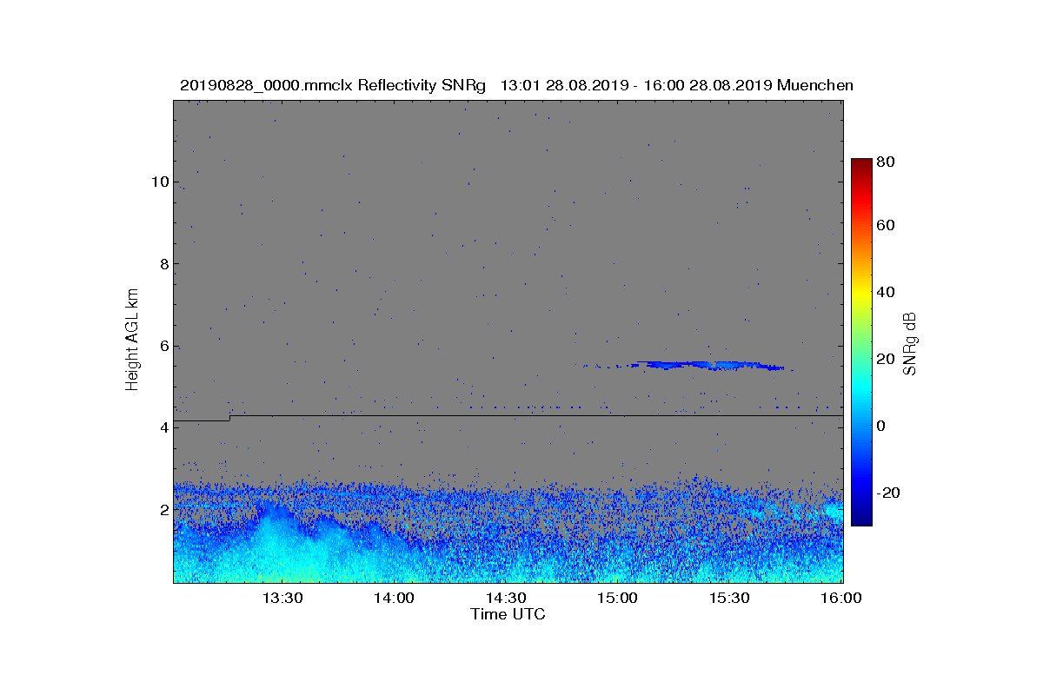Viewport: 1043px width, 695px height.
Task: Click the 15:00 time tick label
Action: pos(618,598)
